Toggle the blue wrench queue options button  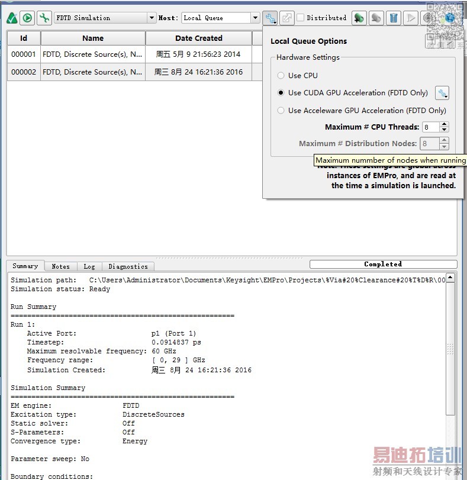(270, 18)
